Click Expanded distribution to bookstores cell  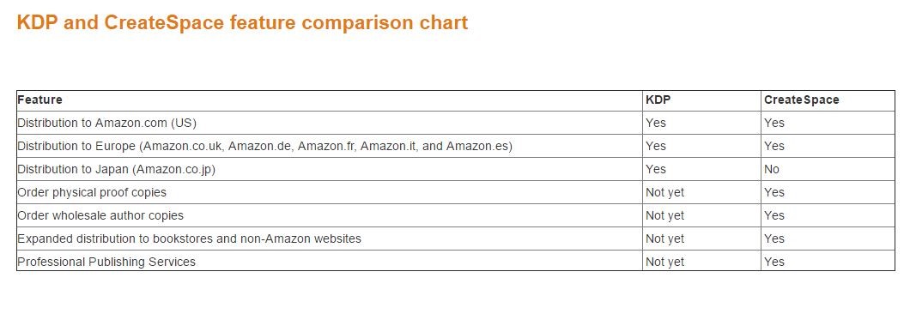click(x=330, y=239)
